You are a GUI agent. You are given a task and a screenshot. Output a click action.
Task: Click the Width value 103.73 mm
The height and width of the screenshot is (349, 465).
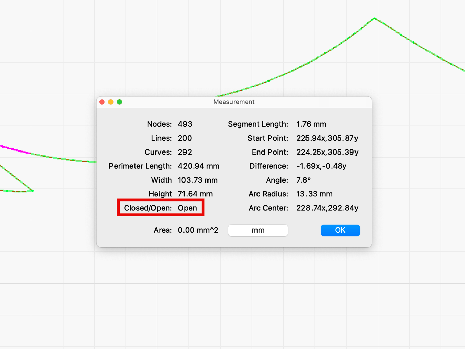(x=198, y=180)
